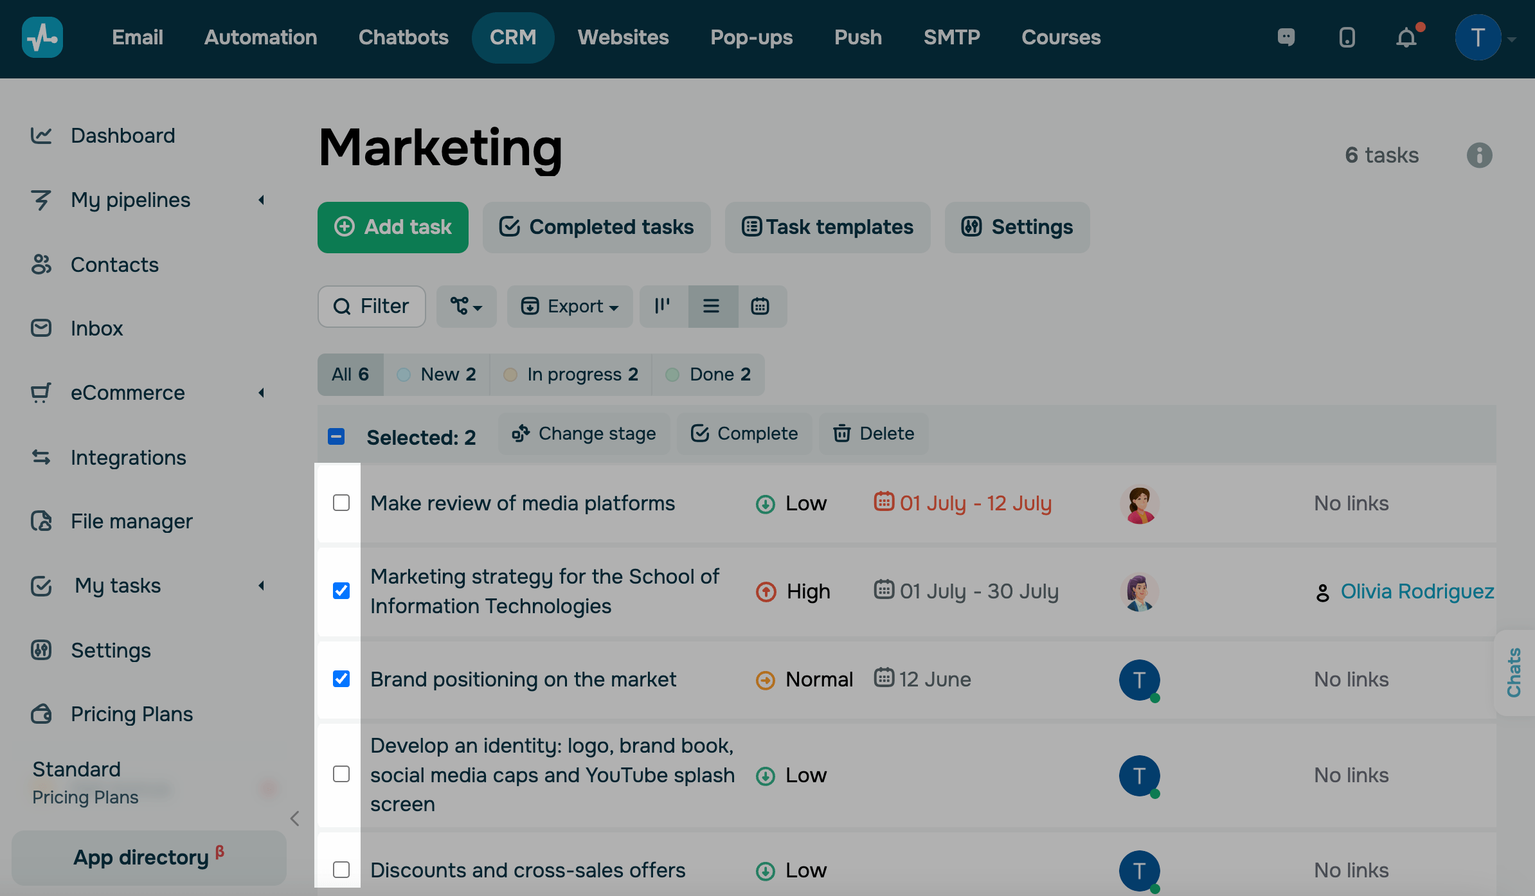Screen dimensions: 1535x896
Task: Uncheck Brand positioning on the market checkbox
Action: point(341,679)
